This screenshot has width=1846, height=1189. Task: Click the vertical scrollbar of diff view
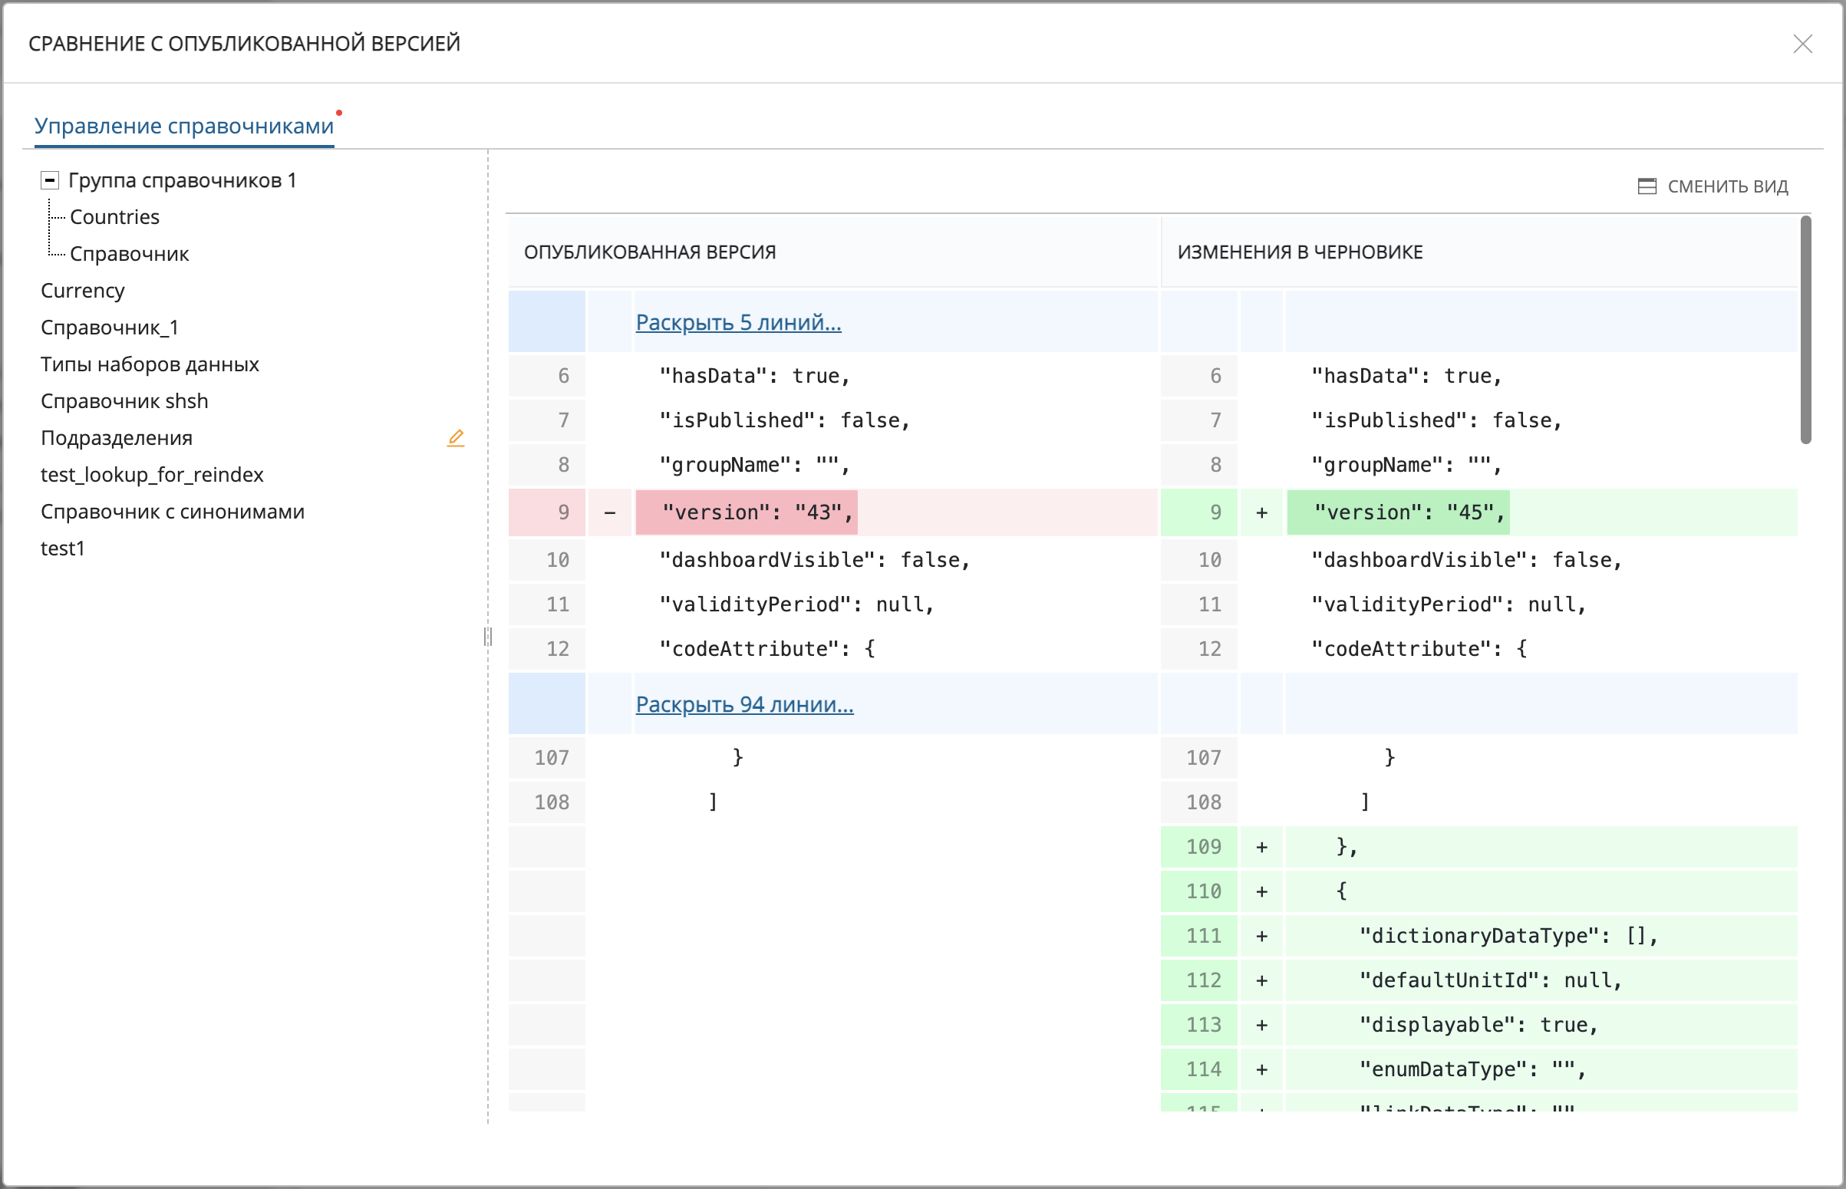[1805, 331]
